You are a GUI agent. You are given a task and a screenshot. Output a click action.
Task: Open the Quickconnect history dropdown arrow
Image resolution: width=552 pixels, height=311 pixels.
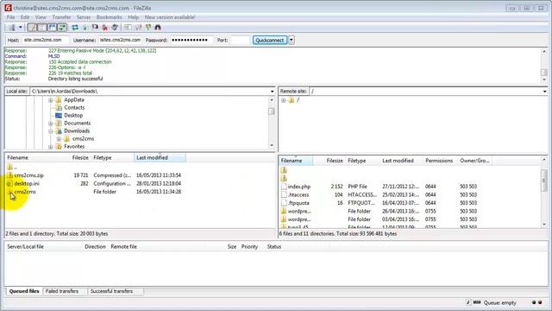(292, 40)
